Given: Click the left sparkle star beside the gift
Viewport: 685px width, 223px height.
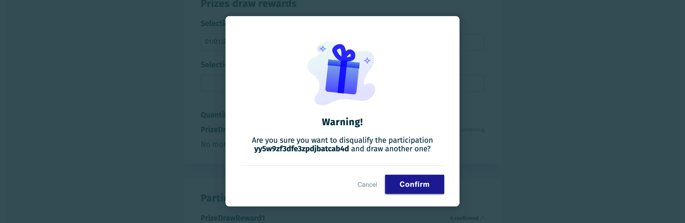Looking at the screenshot, I should coord(323,49).
